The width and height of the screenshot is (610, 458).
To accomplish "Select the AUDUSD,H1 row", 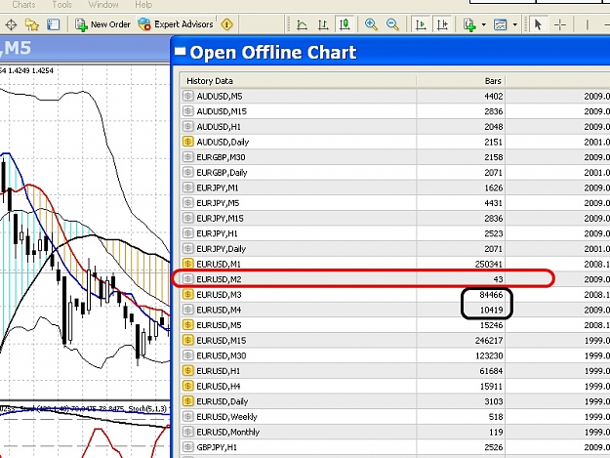I will (395, 127).
